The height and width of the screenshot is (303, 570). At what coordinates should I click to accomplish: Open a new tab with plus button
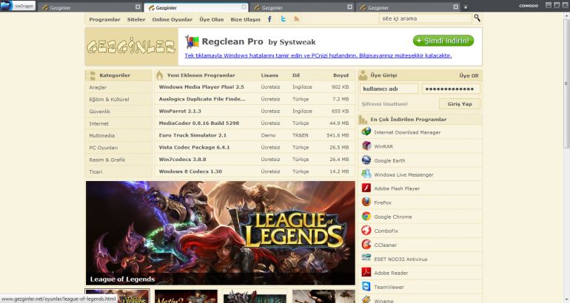click(466, 7)
